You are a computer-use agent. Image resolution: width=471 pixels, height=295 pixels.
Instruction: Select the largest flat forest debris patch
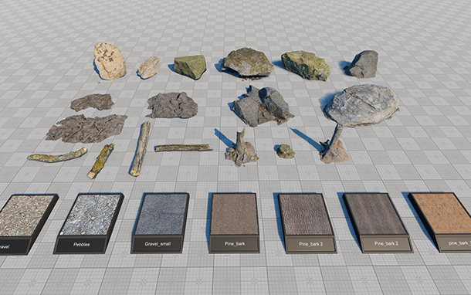point(86,128)
